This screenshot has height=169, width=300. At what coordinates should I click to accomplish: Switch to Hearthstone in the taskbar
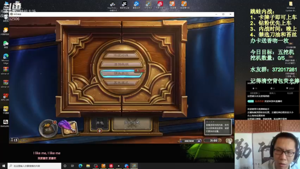coord(134,166)
